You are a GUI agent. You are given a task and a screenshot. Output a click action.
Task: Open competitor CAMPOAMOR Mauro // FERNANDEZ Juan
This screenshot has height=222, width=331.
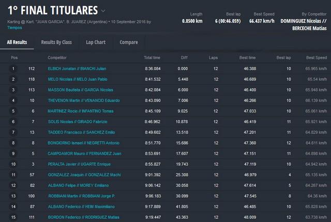point(84,153)
